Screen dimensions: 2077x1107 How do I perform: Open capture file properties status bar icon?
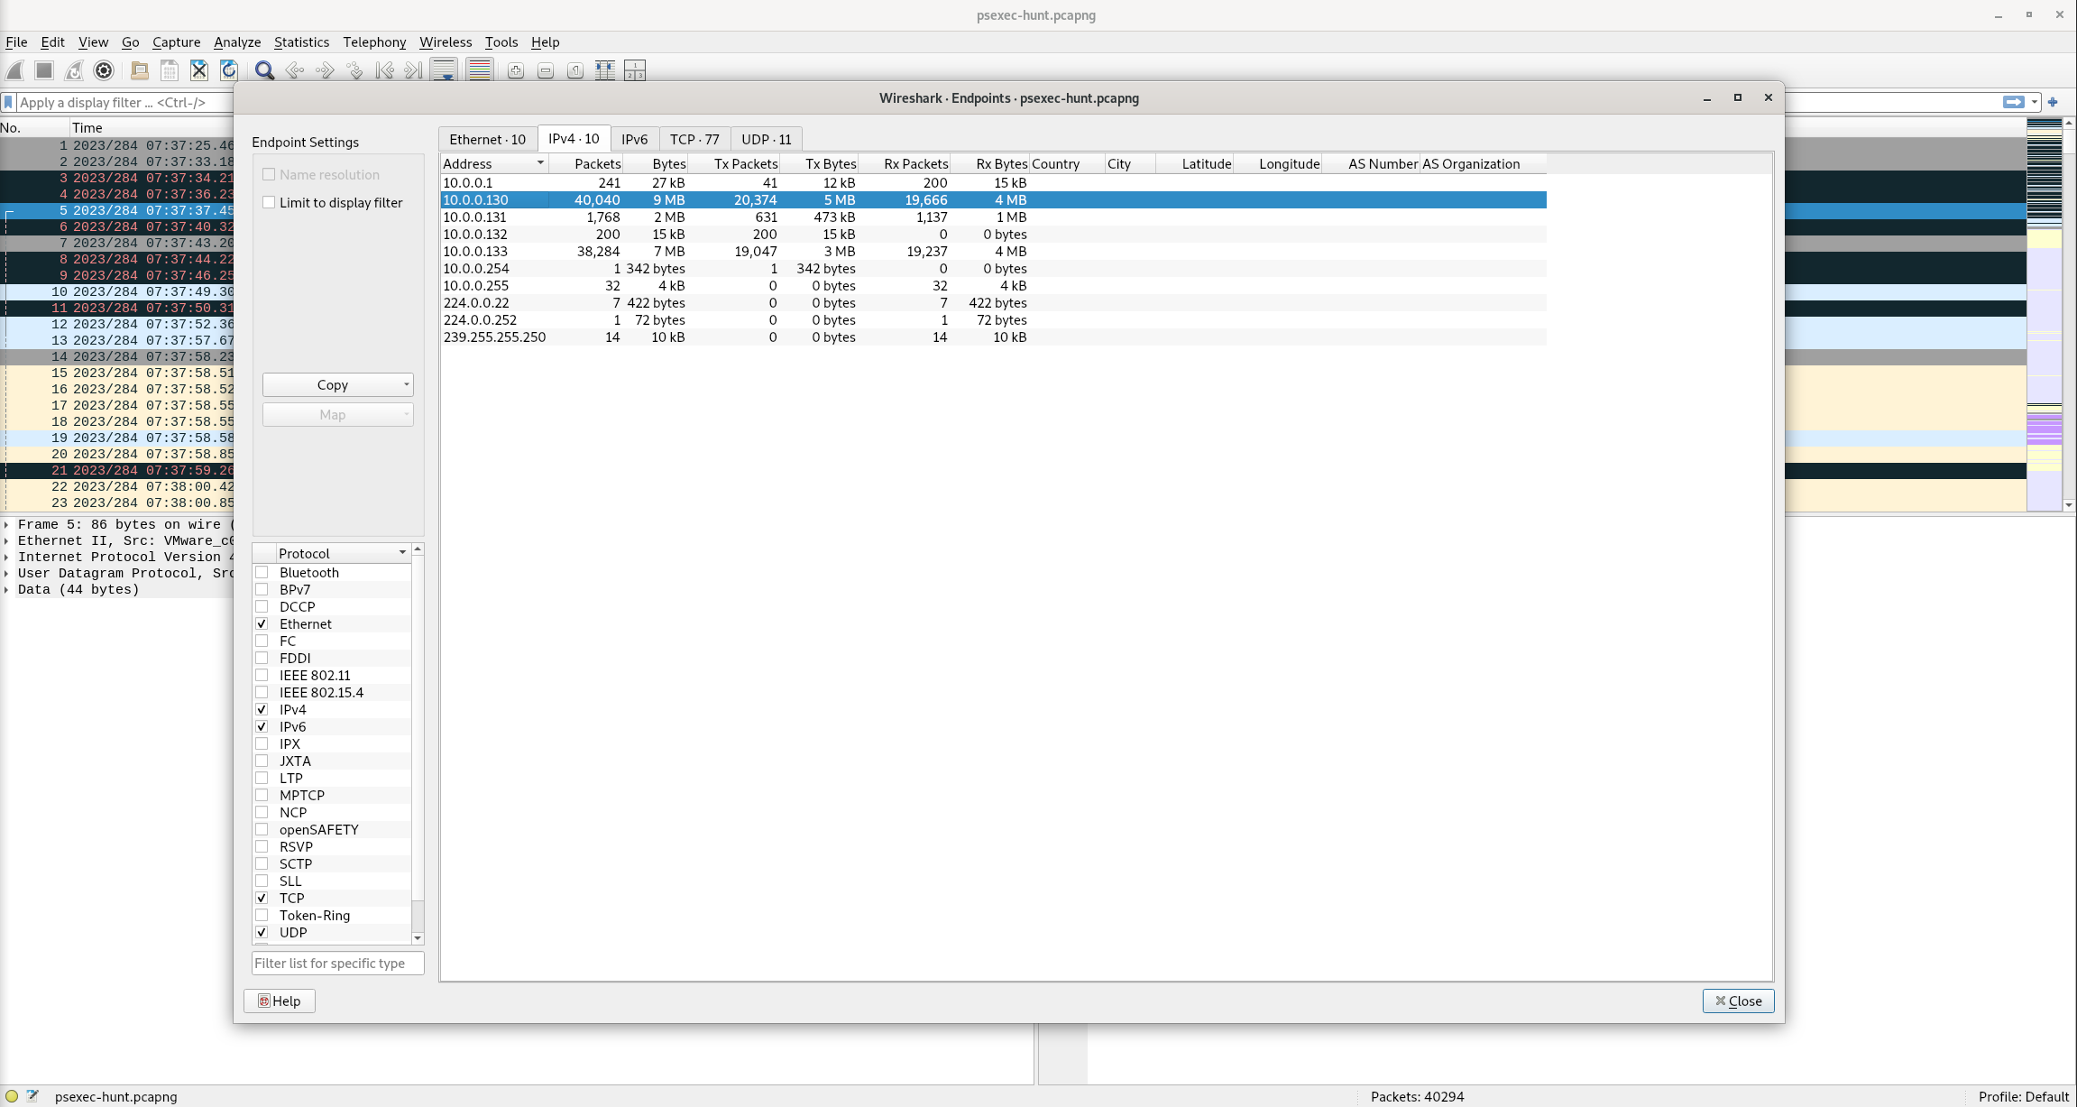32,1097
